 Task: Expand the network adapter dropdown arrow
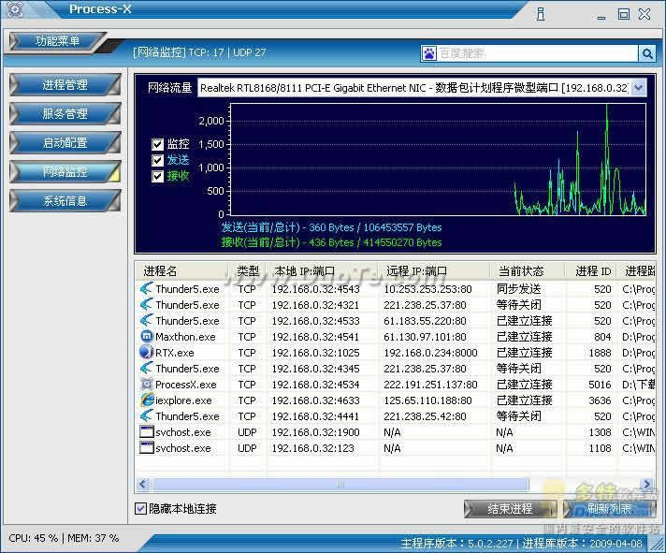[638, 88]
